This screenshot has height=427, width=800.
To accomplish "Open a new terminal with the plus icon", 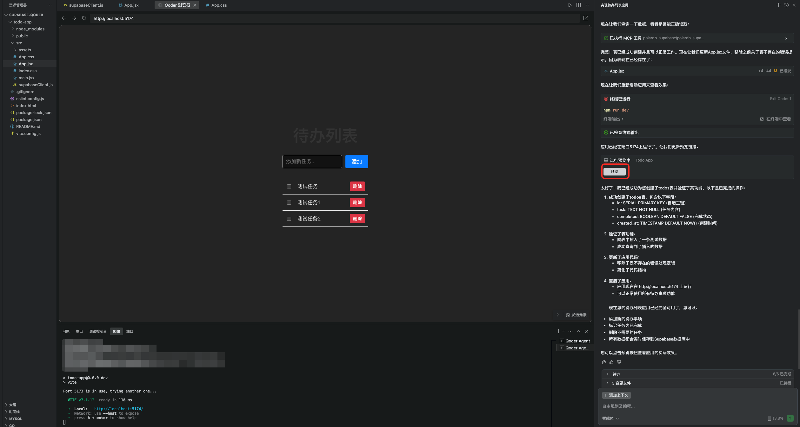I will (558, 331).
